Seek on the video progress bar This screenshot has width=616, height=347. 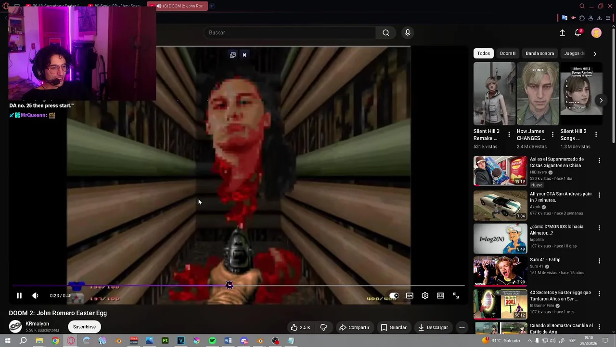tap(239, 286)
